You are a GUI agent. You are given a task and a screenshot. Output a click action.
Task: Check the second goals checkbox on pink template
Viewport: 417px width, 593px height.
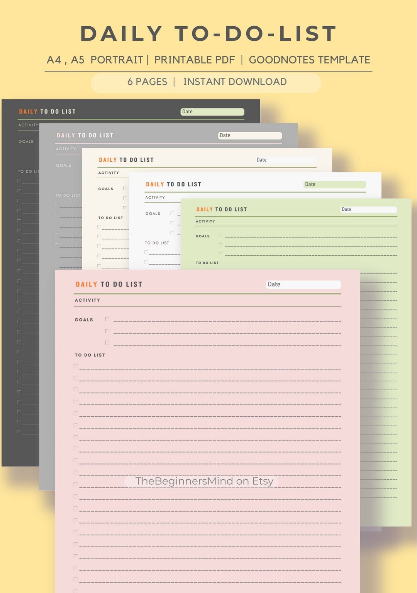[x=107, y=331]
